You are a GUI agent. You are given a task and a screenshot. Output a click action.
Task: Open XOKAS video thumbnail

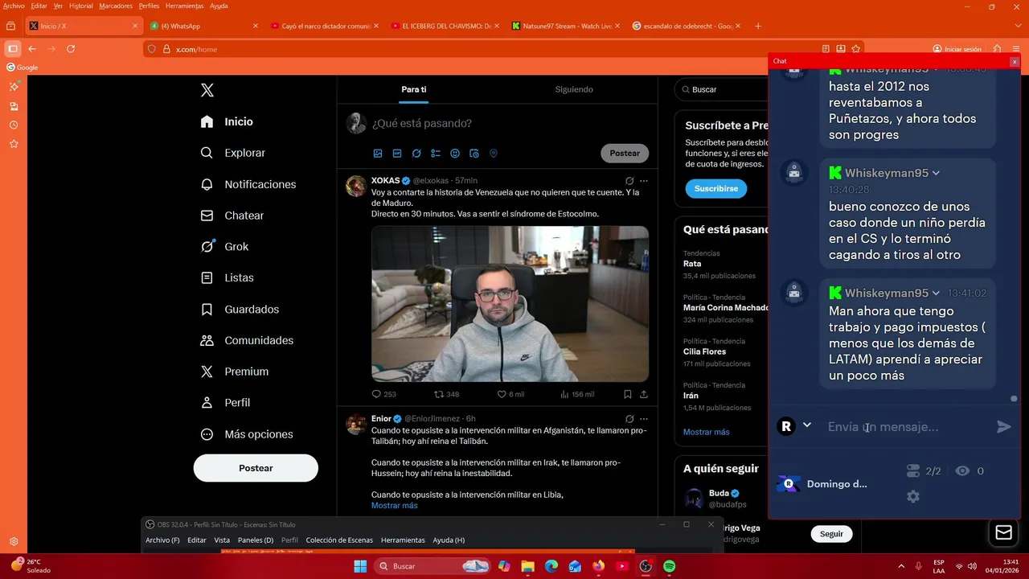[x=510, y=303]
